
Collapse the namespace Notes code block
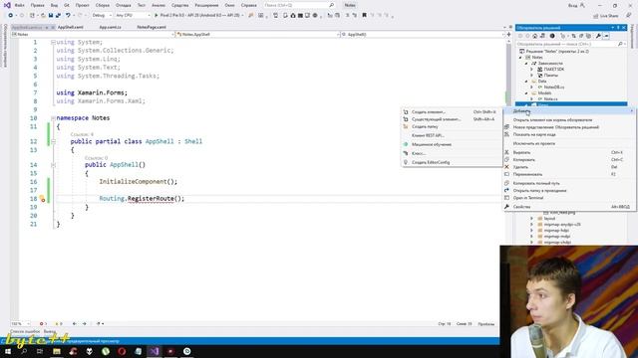pyautogui.click(x=53, y=118)
